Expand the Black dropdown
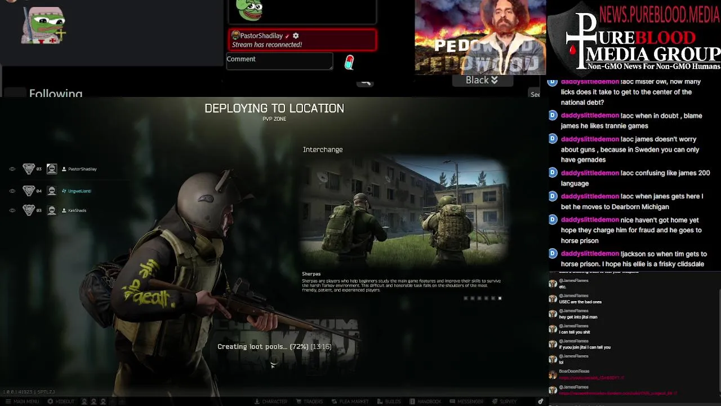The image size is (721, 406). (x=482, y=80)
